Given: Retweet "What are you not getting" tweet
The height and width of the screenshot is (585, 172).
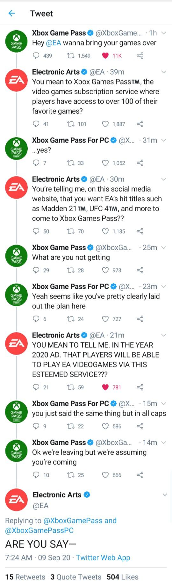Looking at the screenshot, I should tap(70, 270).
